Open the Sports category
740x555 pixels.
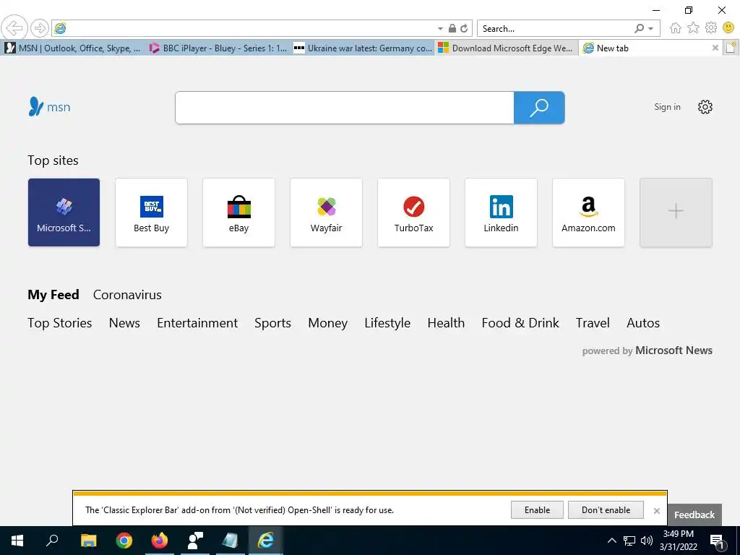pyautogui.click(x=272, y=323)
